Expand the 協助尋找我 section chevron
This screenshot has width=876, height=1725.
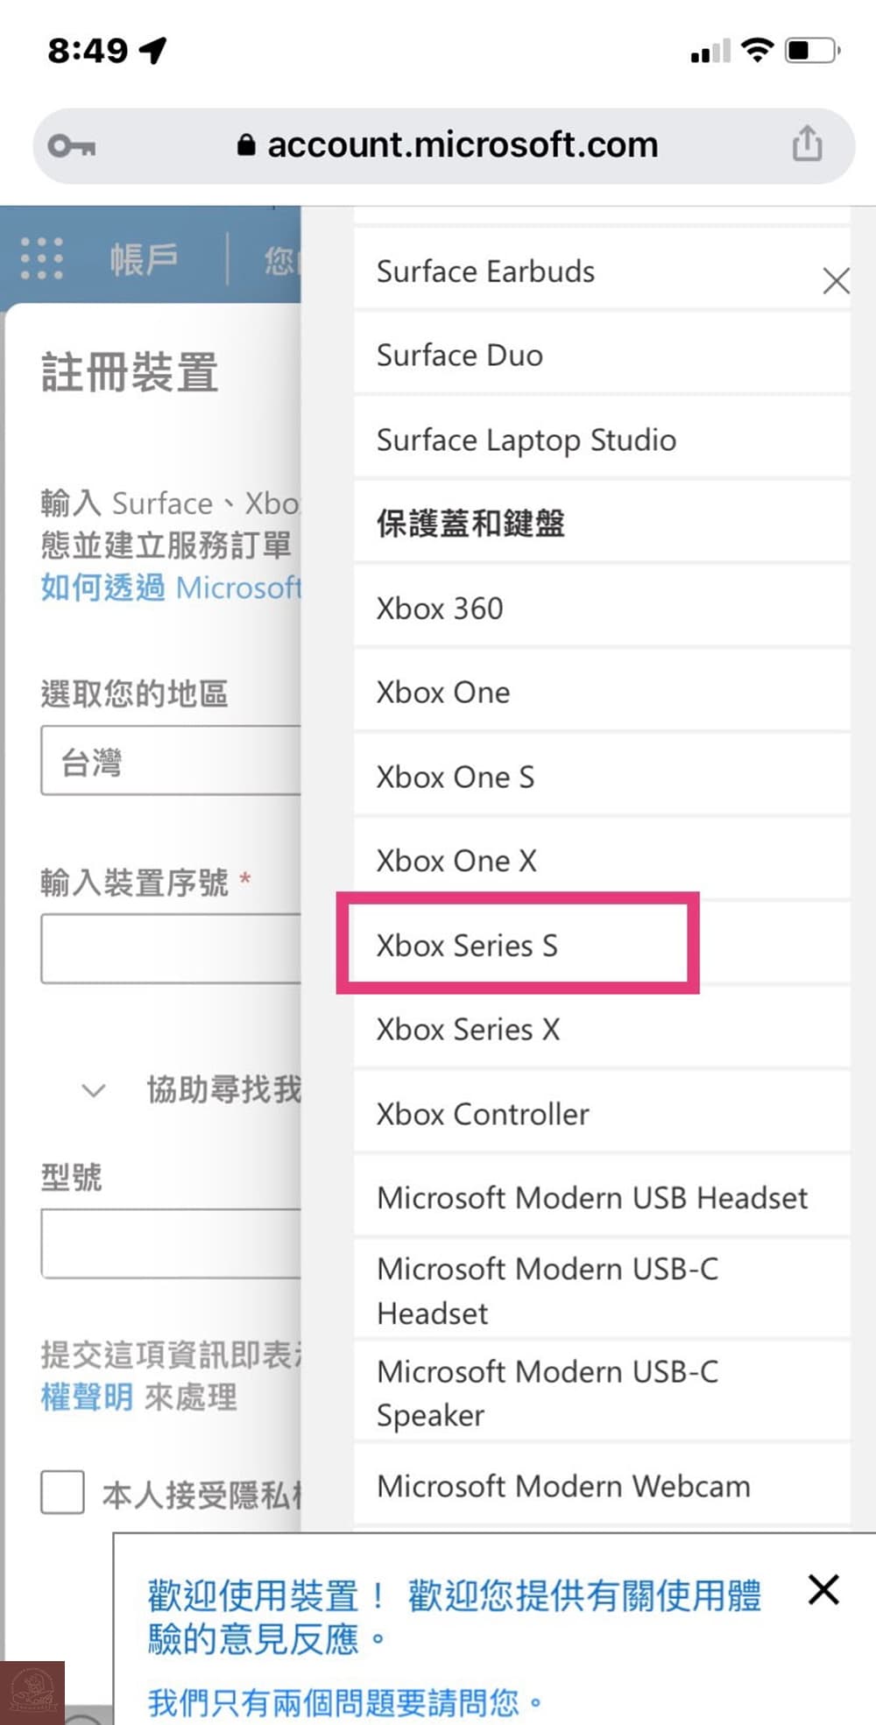click(x=91, y=1091)
